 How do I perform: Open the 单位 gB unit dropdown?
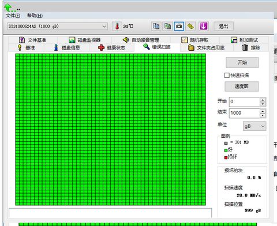254,126
